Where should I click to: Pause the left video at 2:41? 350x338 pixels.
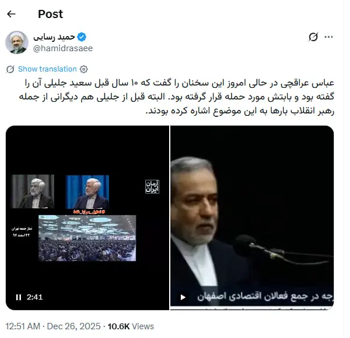click(19, 297)
